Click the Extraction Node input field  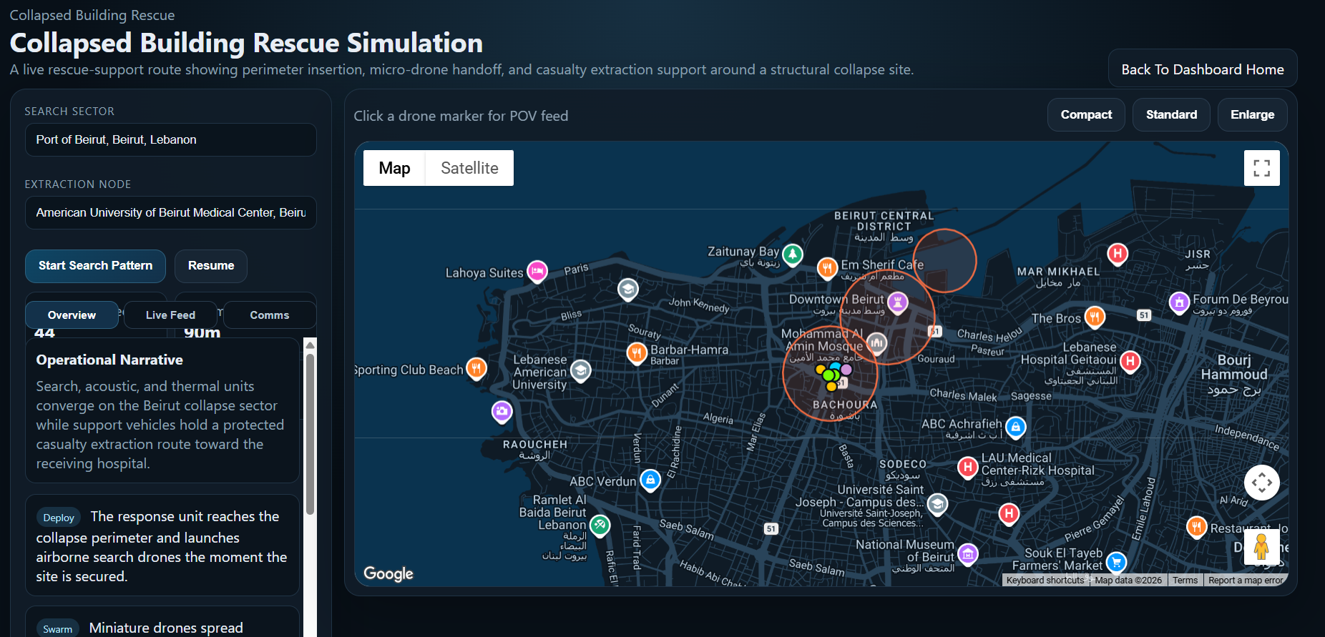[171, 212]
